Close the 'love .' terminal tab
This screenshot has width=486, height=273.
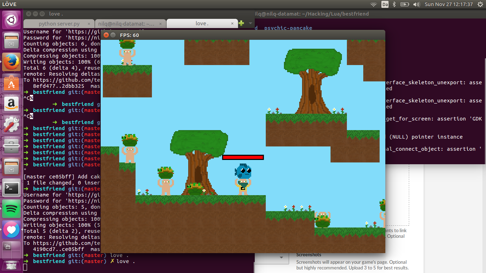tap(233, 23)
